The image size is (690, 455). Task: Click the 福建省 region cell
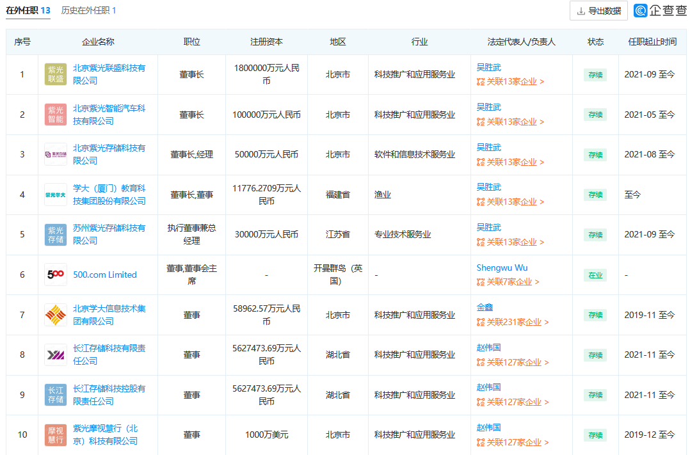pos(337,195)
